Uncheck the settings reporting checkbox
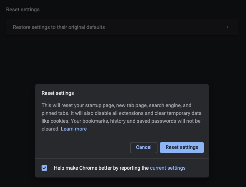Image resolution: width=246 pixels, height=187 pixels. 44,168
